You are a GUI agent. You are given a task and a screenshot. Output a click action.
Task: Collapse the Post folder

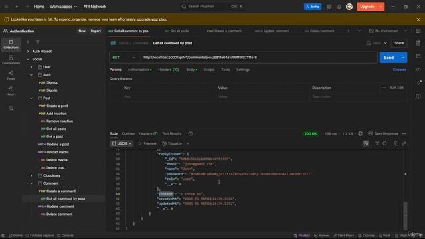click(x=31, y=98)
